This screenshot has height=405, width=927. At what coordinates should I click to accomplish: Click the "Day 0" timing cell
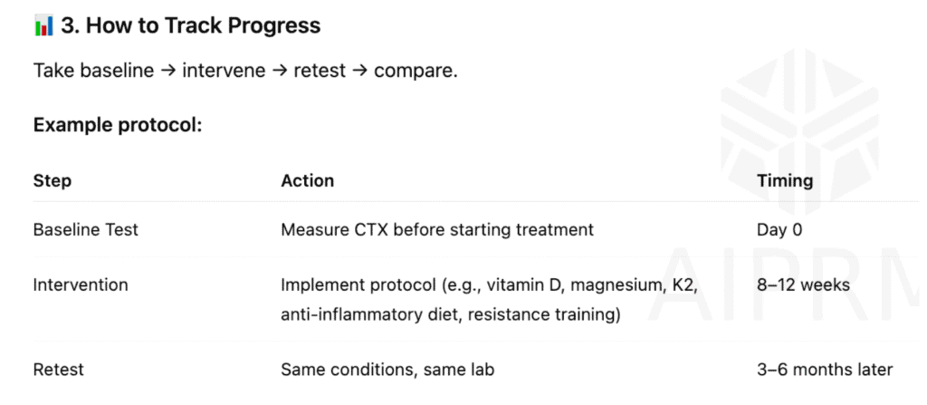[x=779, y=230]
